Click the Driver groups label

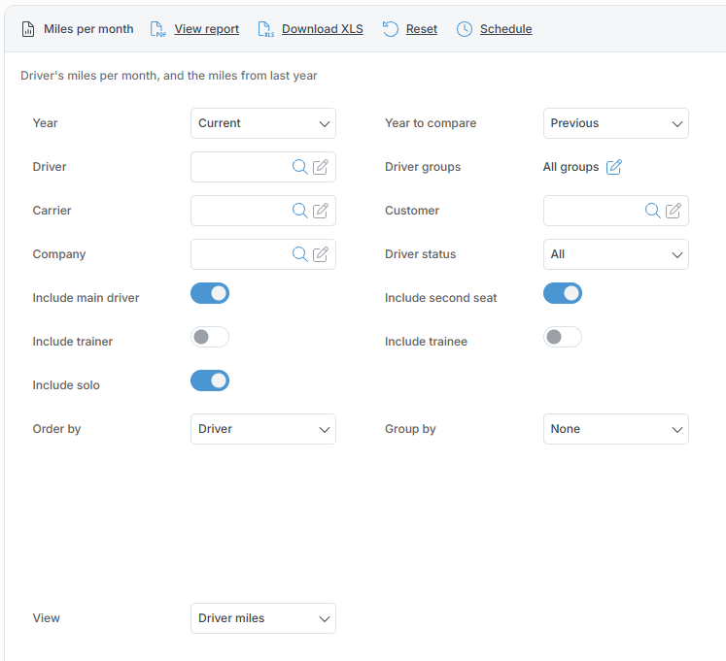[x=423, y=167]
